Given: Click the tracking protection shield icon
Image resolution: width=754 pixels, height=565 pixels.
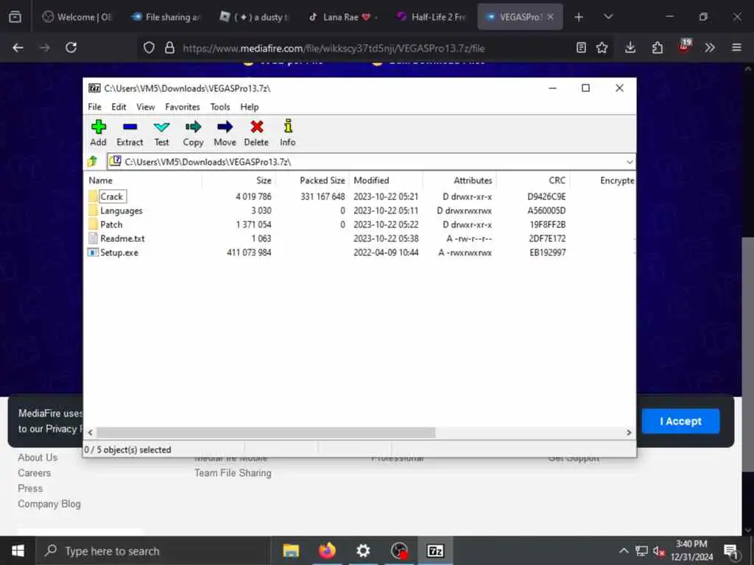Looking at the screenshot, I should tap(149, 48).
